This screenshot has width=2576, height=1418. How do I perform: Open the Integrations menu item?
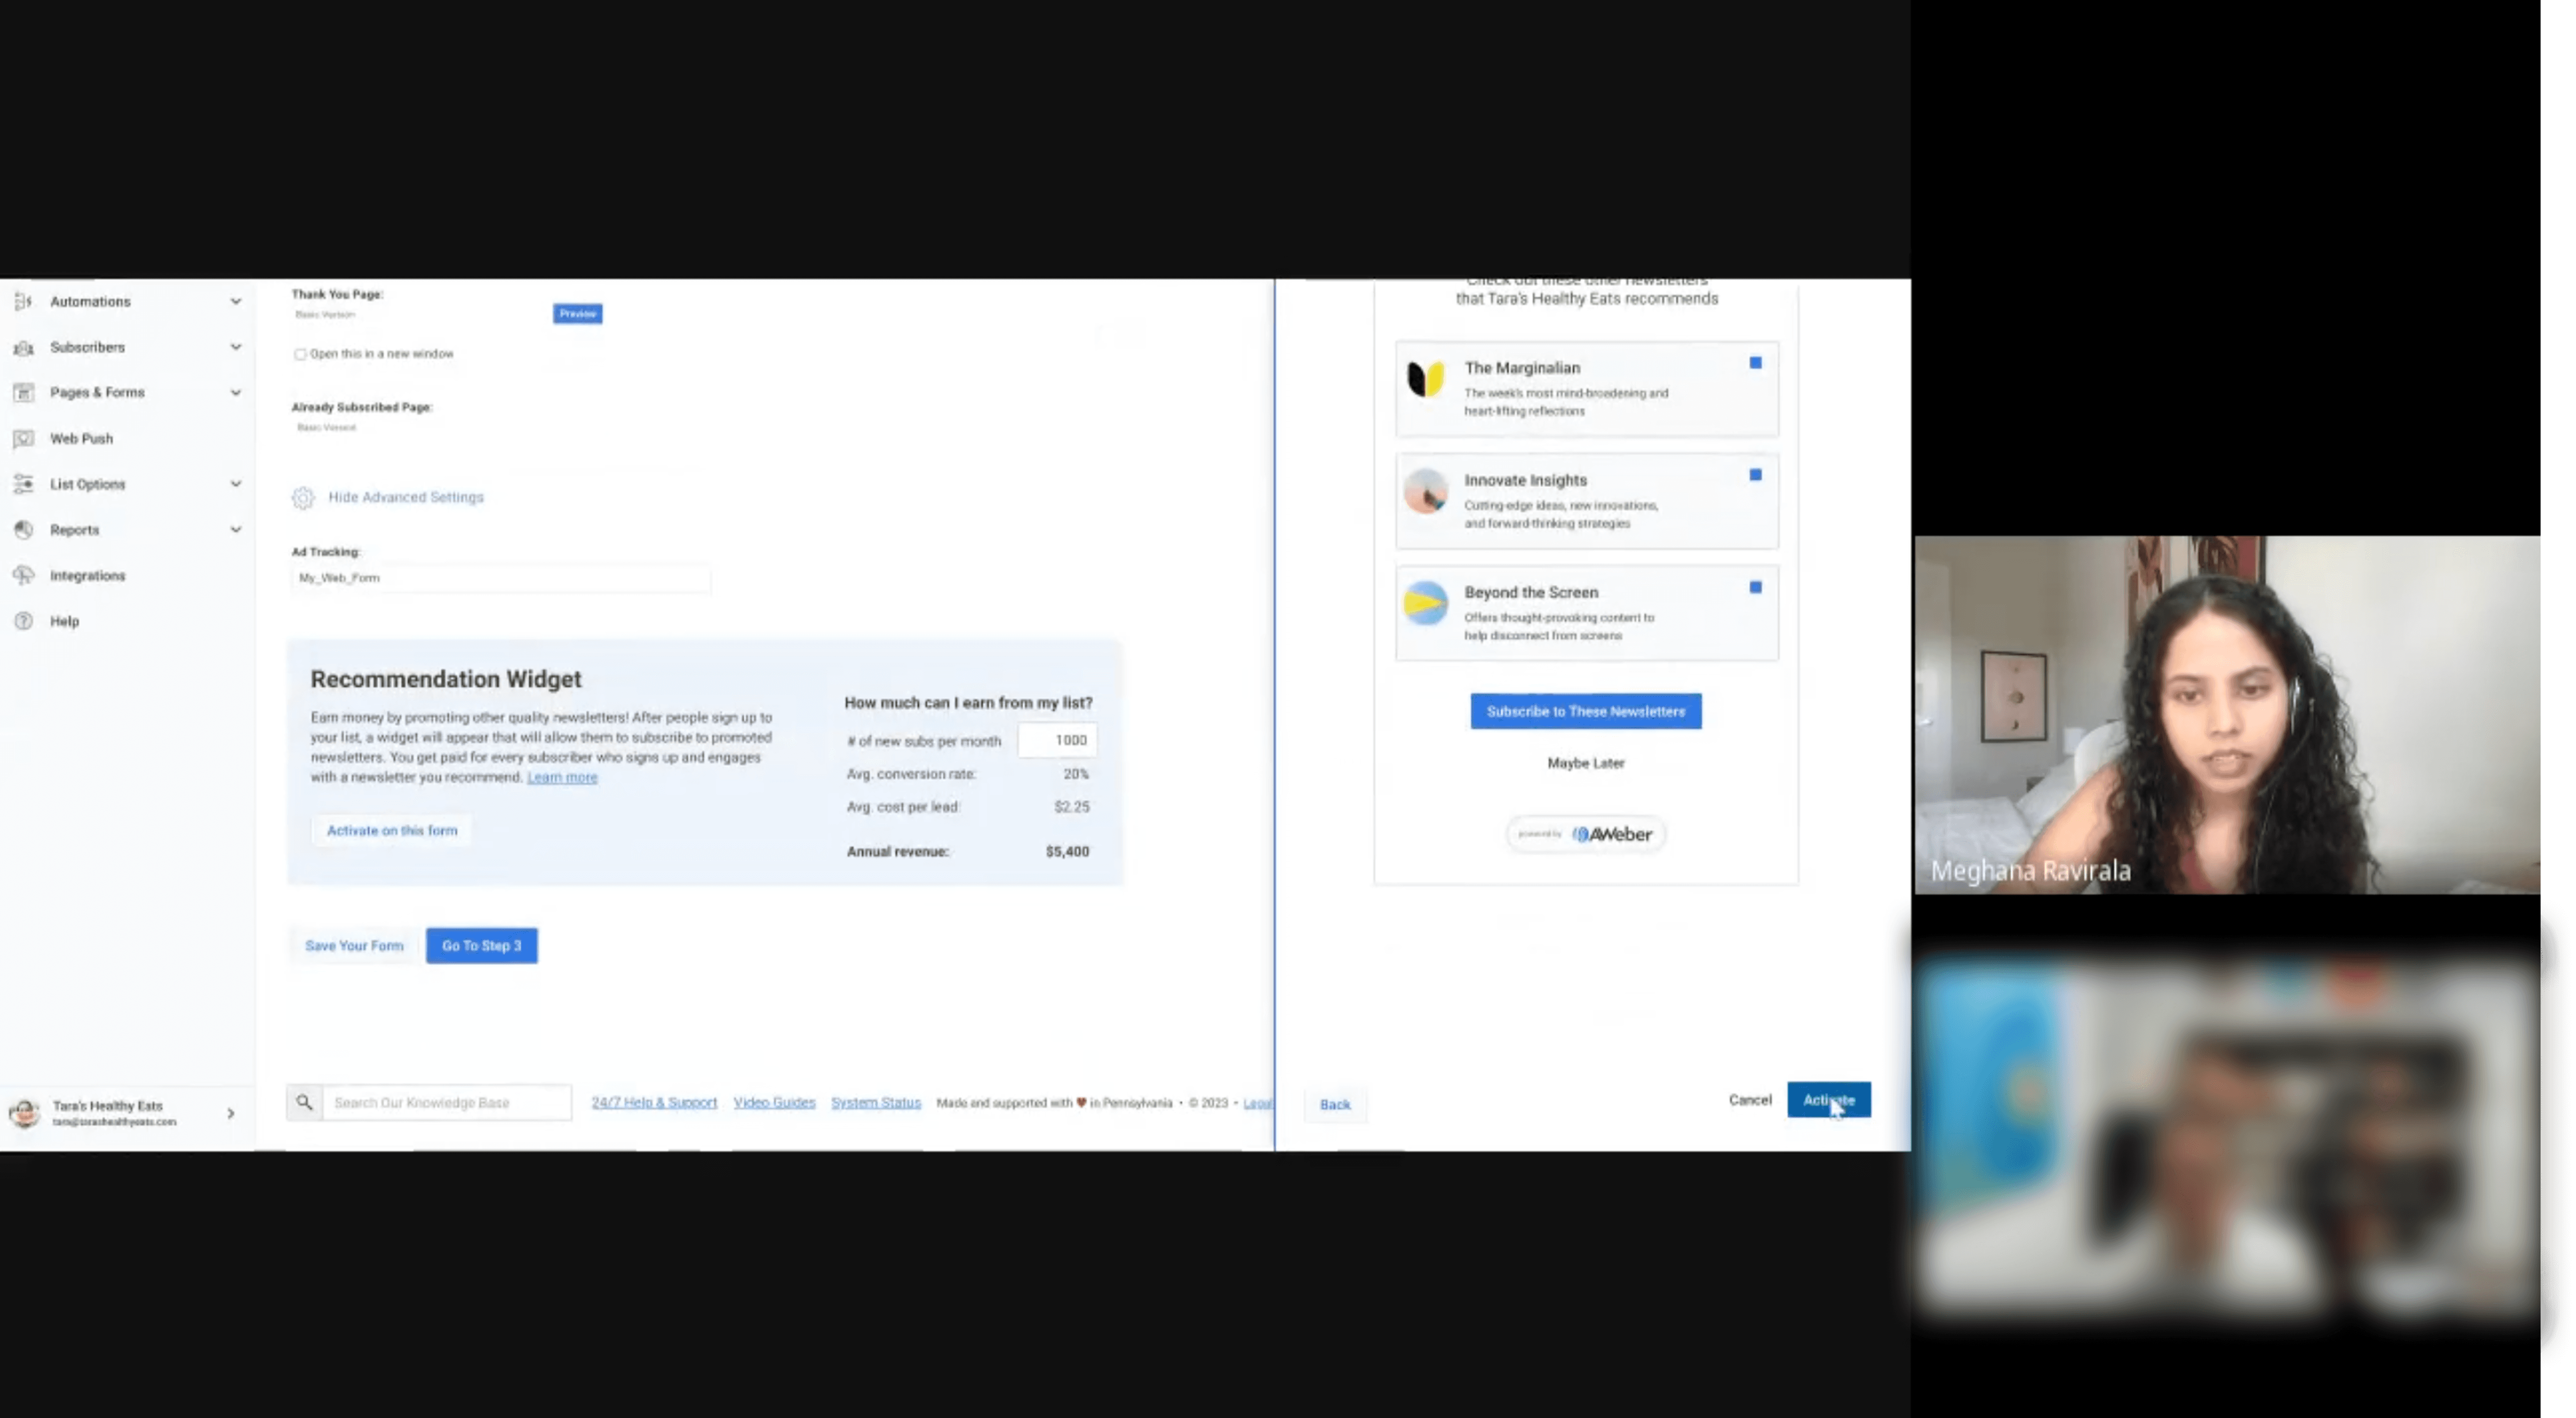click(x=87, y=575)
